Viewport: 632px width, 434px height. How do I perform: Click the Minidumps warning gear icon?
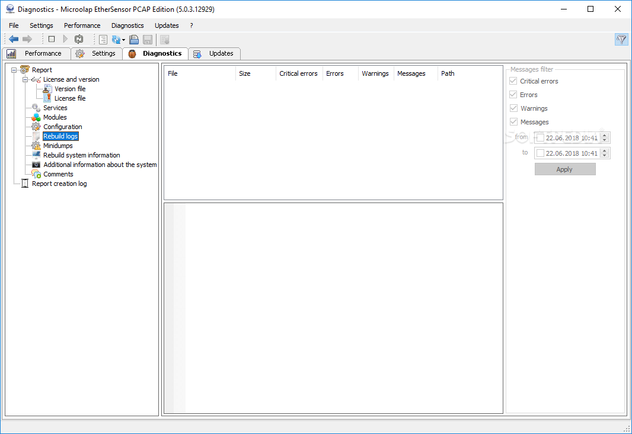click(36, 146)
